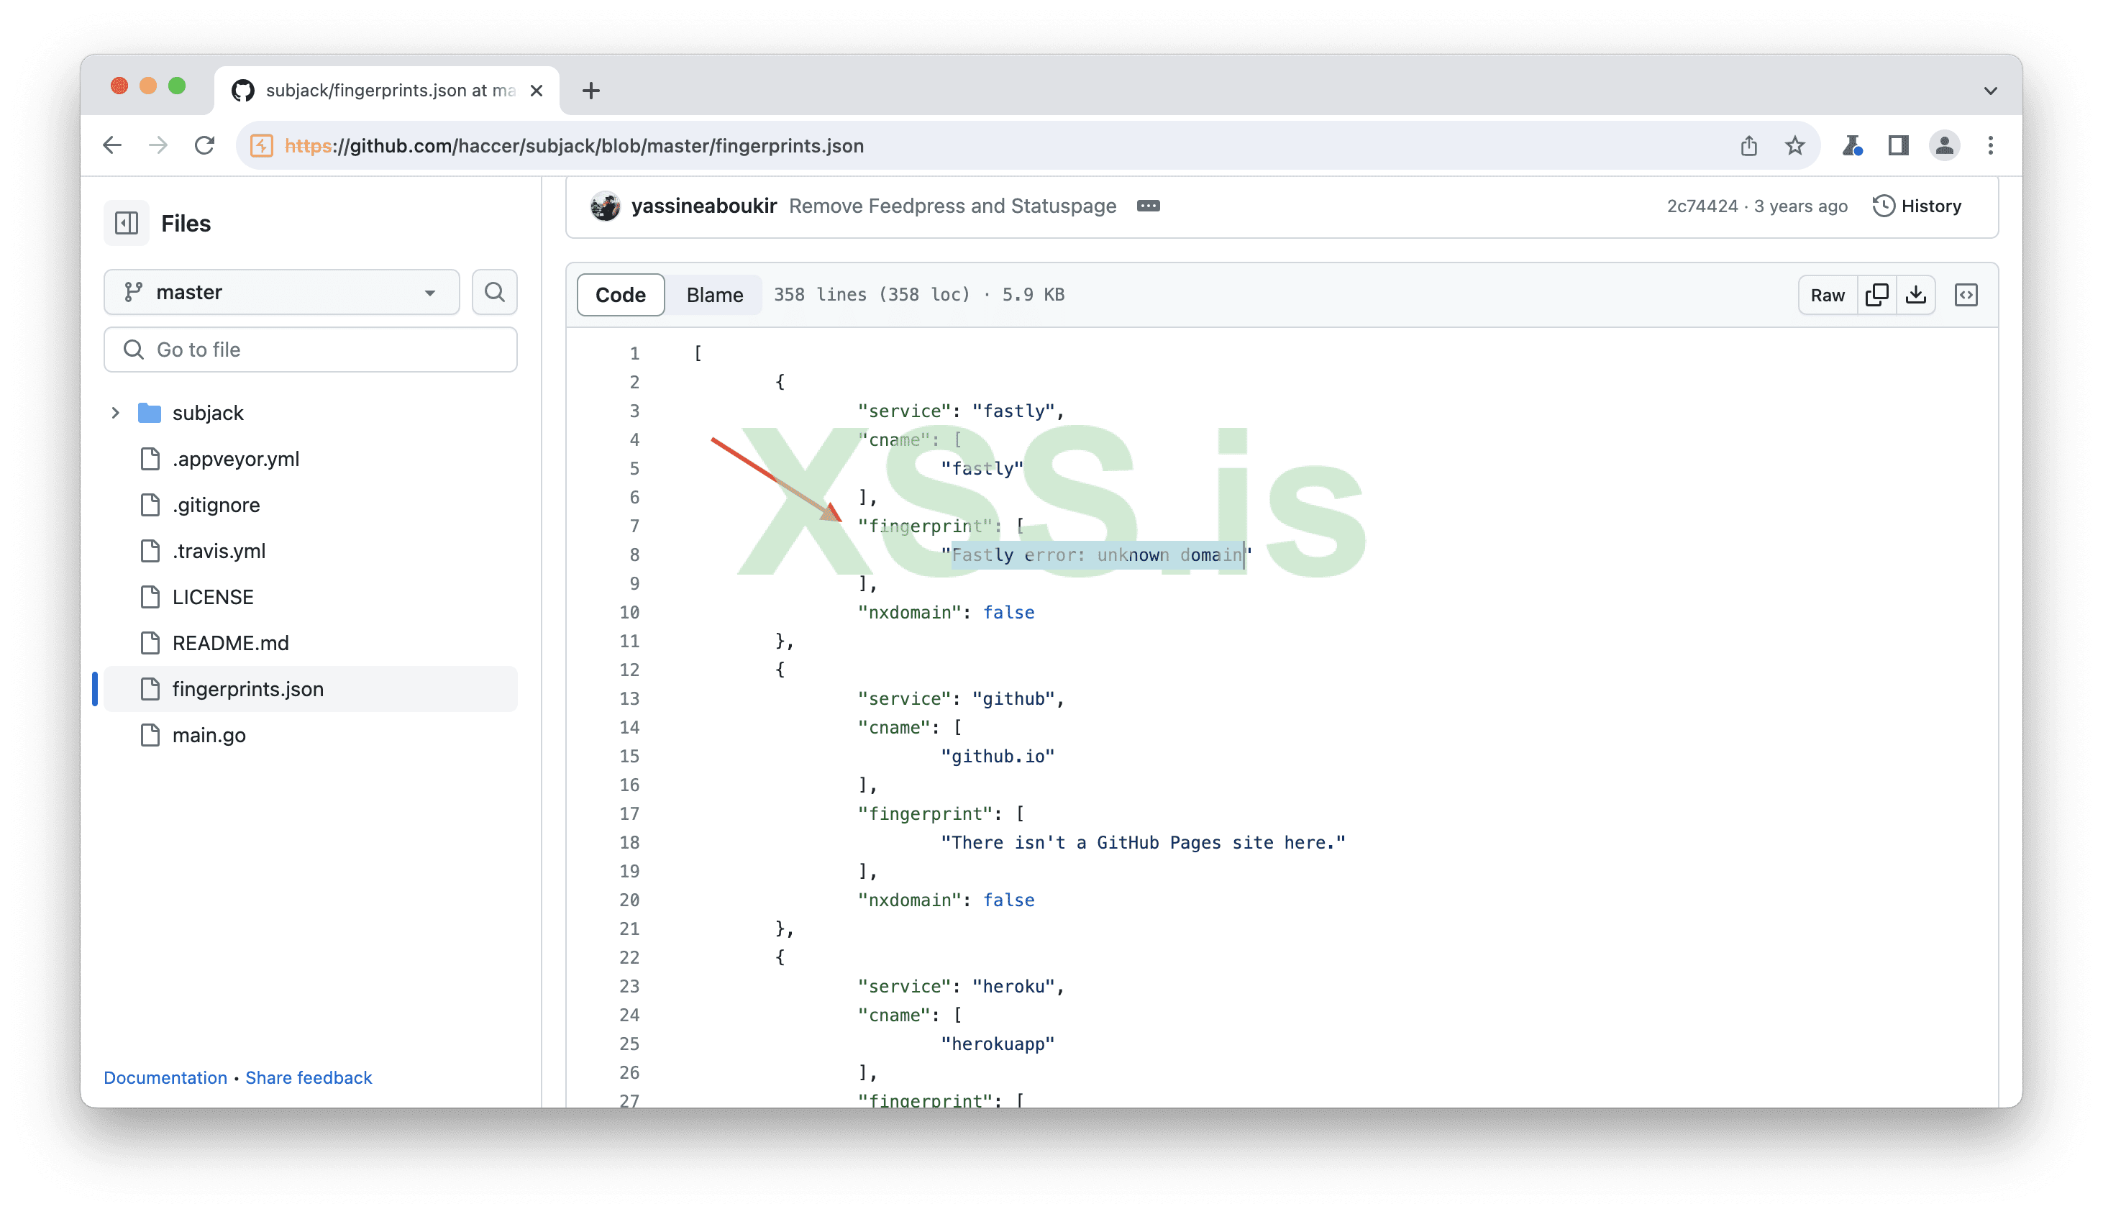
Task: Open the Share feedback link
Action: click(x=309, y=1077)
